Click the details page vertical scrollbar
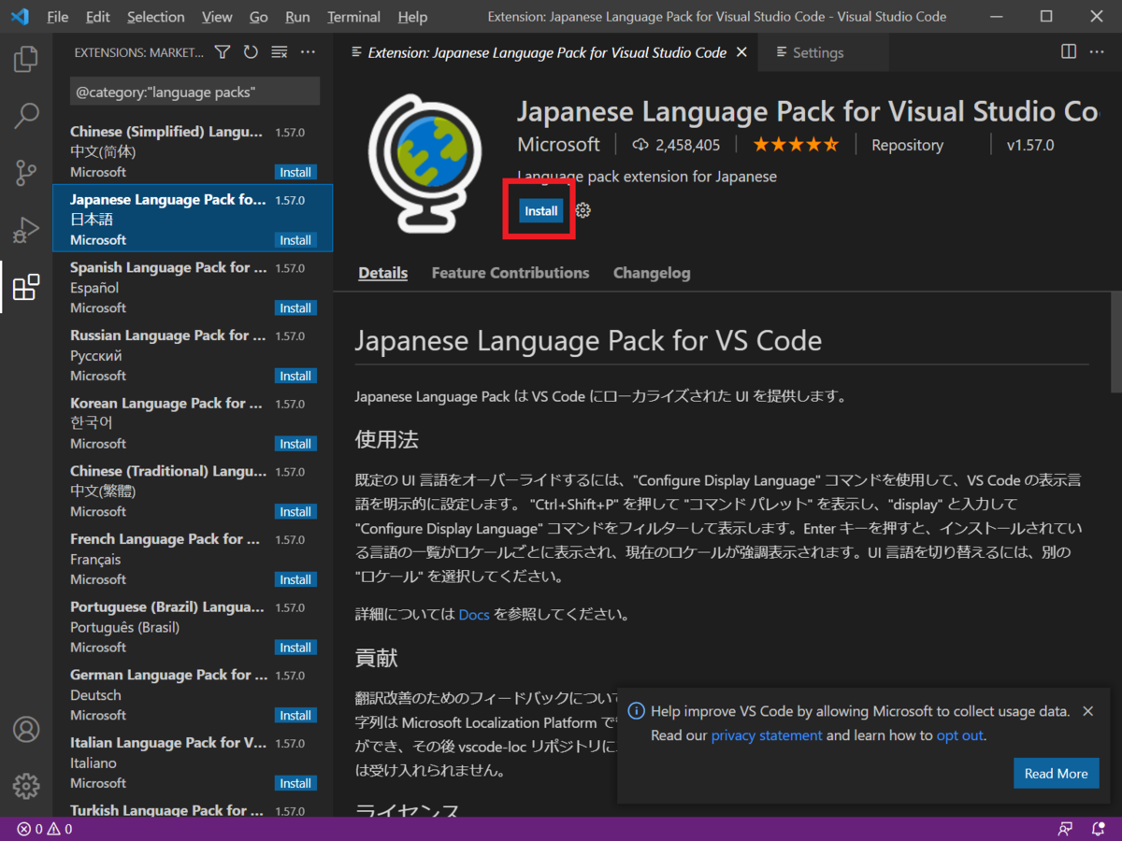Image resolution: width=1122 pixels, height=841 pixels. coord(1115,342)
